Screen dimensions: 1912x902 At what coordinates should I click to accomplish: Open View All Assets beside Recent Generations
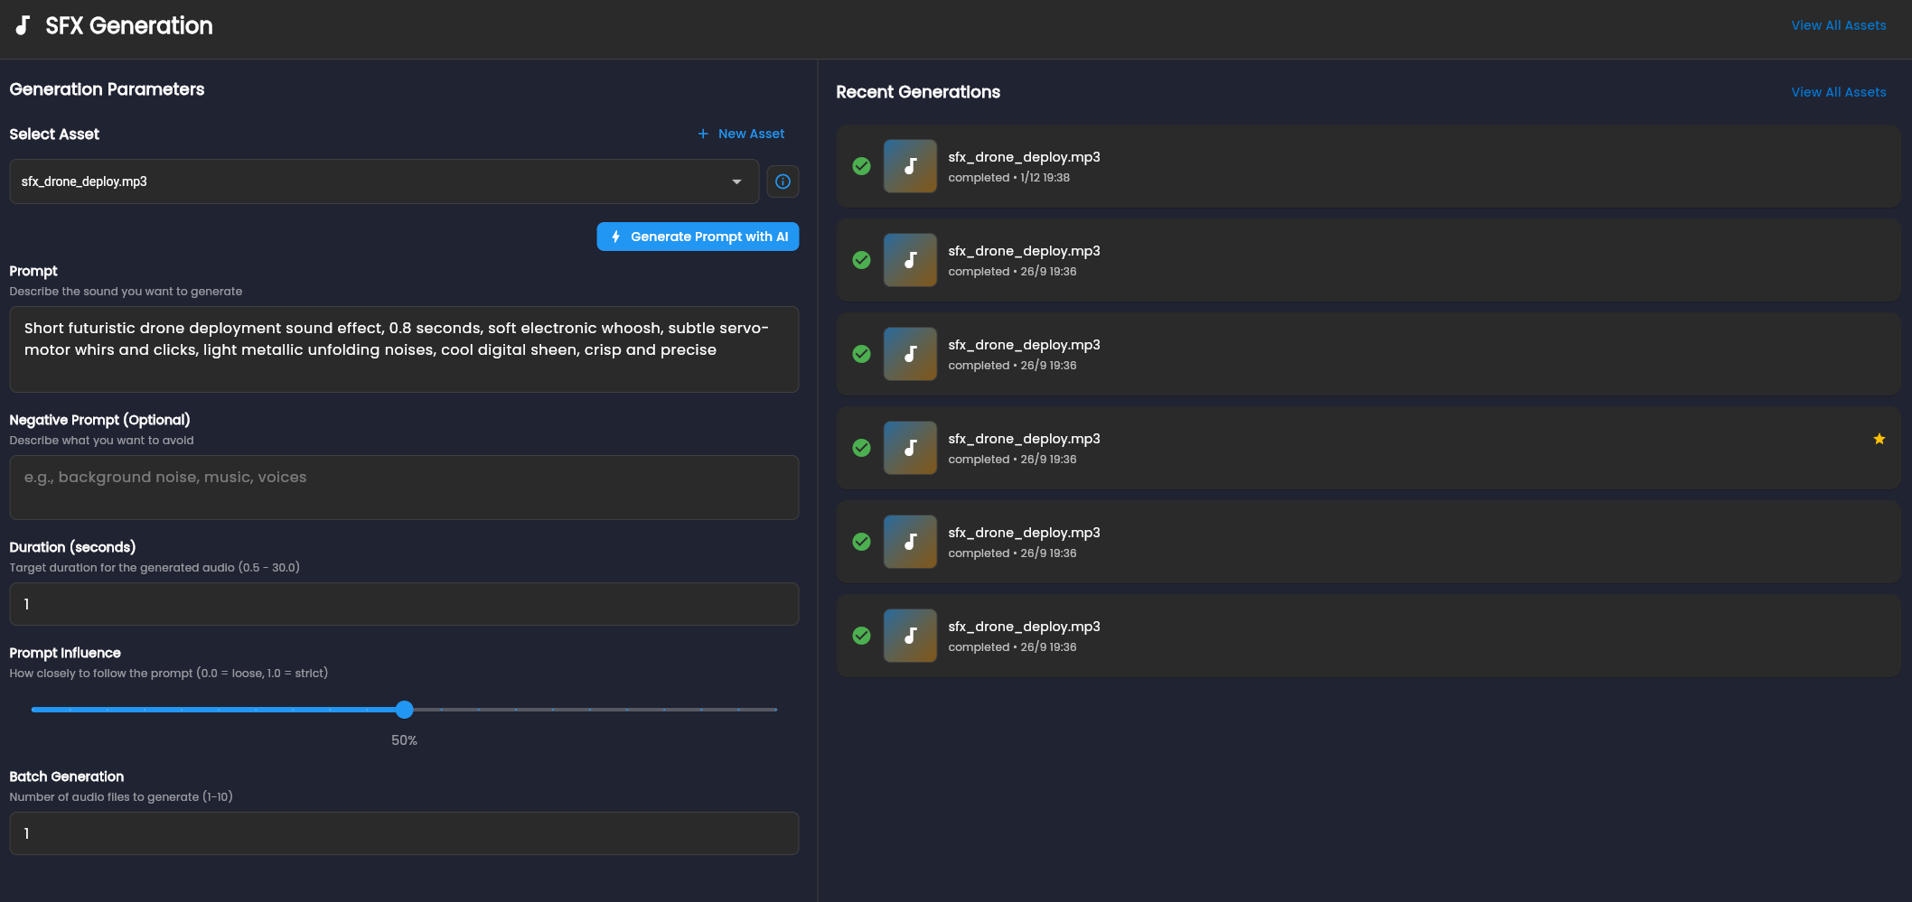coord(1838,92)
